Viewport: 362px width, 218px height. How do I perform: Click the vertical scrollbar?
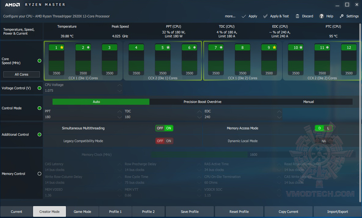[x=360, y=113]
